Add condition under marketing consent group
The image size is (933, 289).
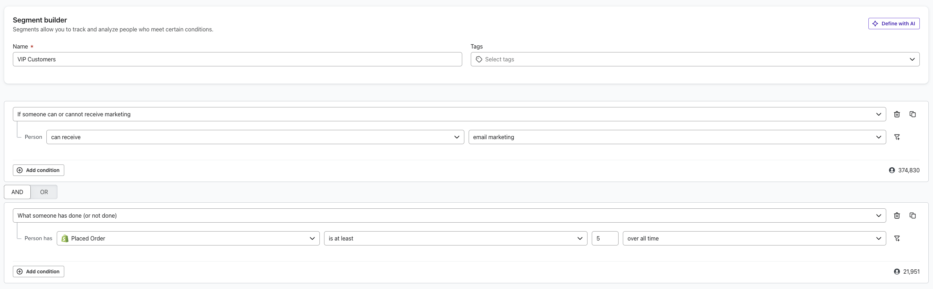pyautogui.click(x=39, y=170)
